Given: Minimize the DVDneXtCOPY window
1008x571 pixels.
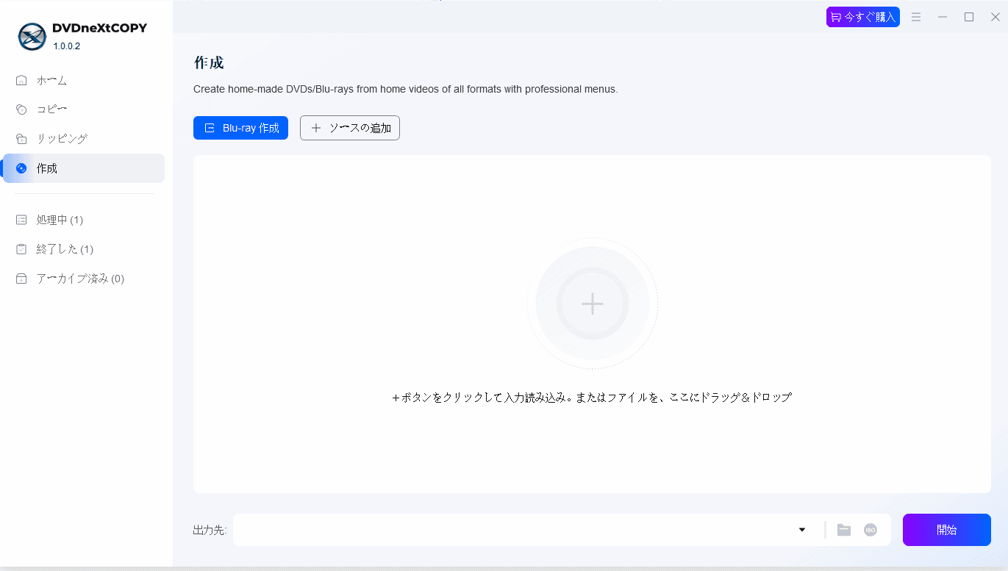Looking at the screenshot, I should coord(943,17).
